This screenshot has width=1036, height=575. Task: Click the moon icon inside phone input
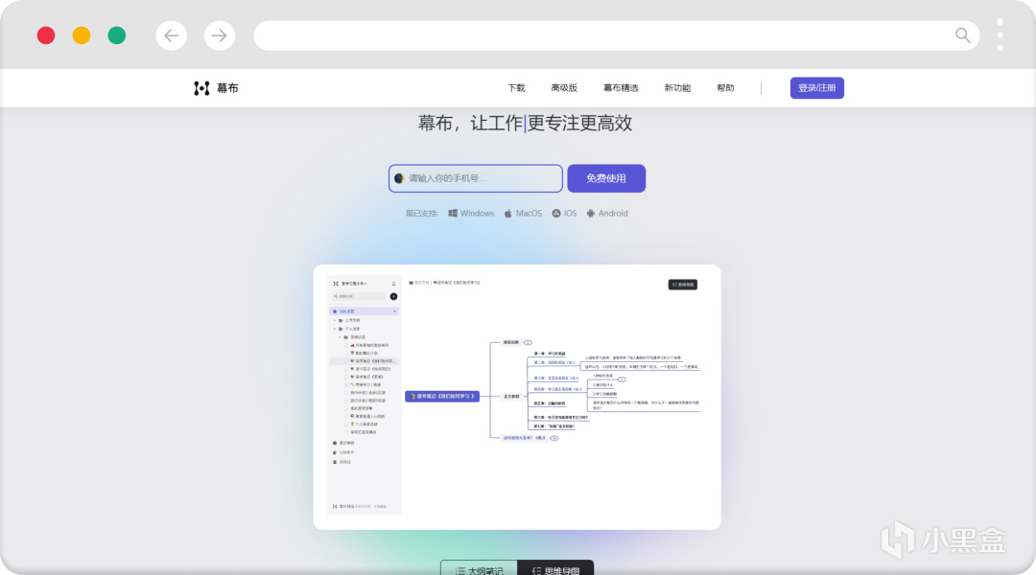point(399,178)
